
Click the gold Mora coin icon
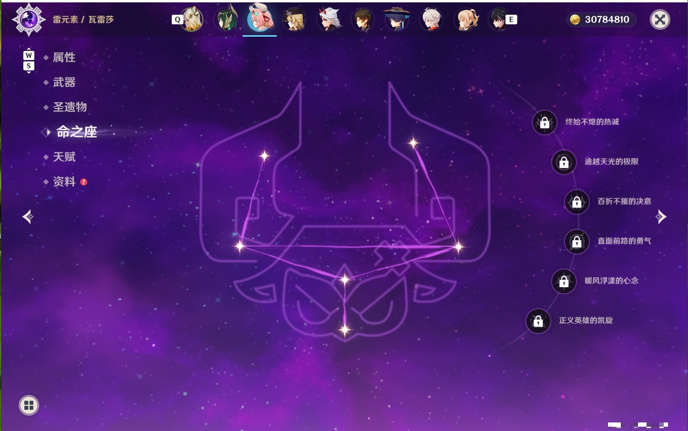(575, 20)
